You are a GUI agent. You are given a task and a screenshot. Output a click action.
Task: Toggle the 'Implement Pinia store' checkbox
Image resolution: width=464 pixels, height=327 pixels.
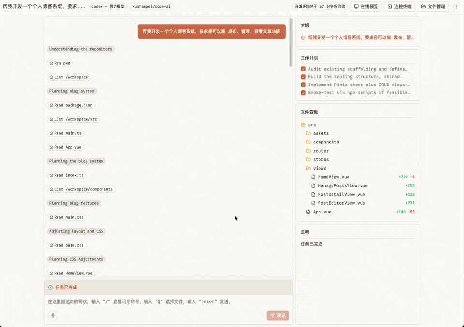click(304, 85)
